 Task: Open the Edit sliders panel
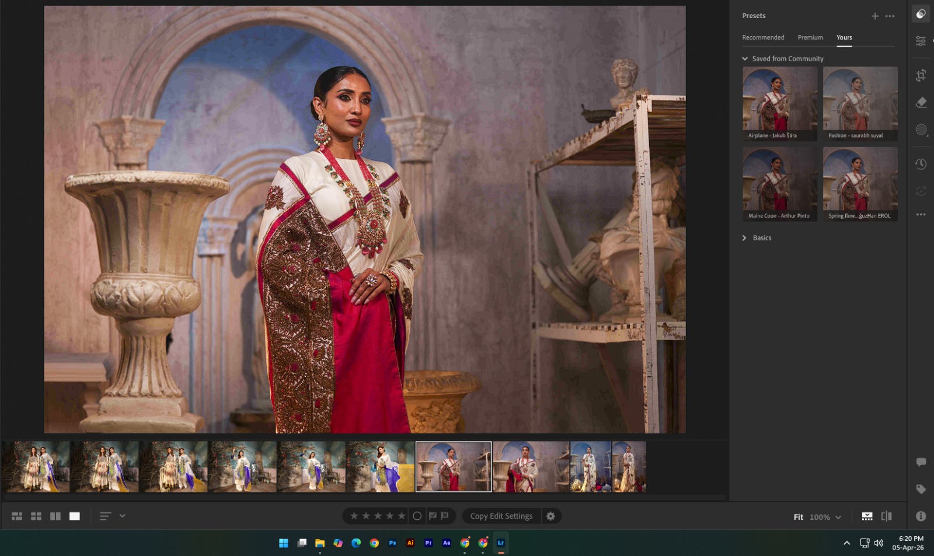pos(921,41)
